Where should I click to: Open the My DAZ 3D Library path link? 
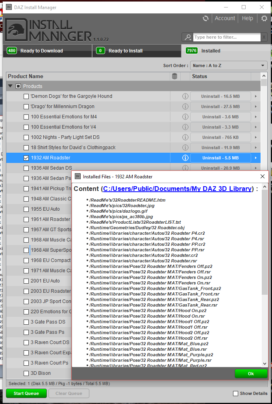click(177, 189)
